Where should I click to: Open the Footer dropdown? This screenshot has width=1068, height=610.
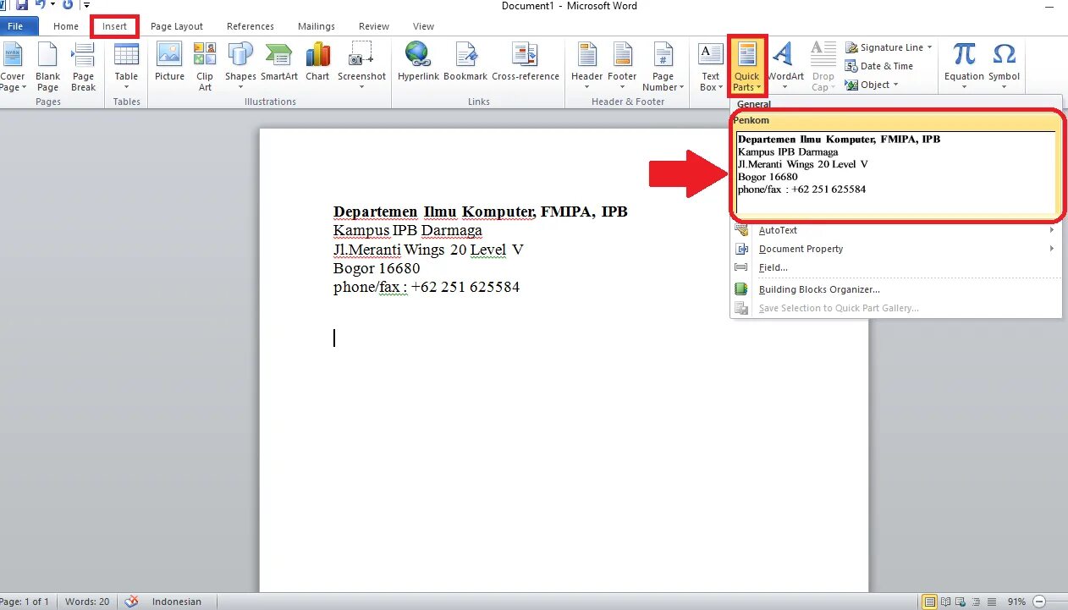coord(622,66)
